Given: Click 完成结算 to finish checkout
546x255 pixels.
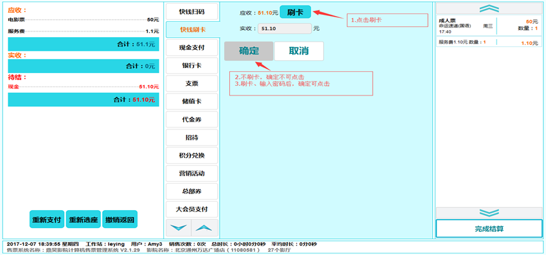Looking at the screenshot, I should [489, 229].
